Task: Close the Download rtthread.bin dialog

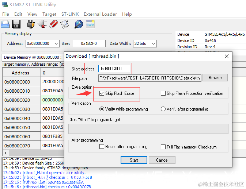Action: pyautogui.click(x=226, y=56)
